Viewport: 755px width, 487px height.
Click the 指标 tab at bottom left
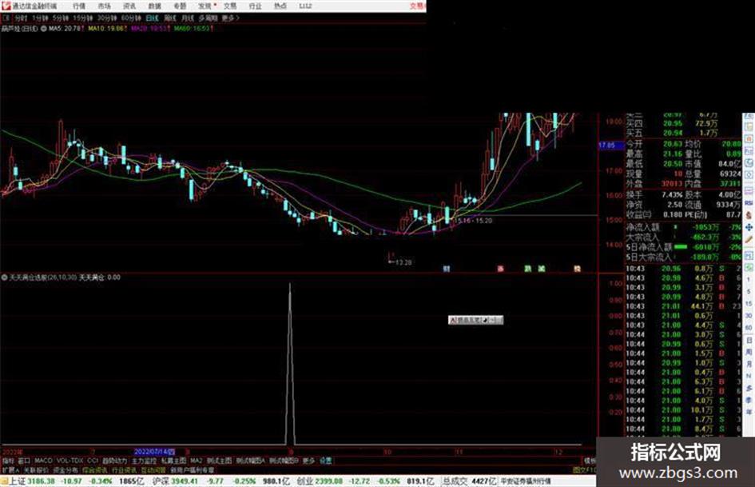click(x=8, y=461)
